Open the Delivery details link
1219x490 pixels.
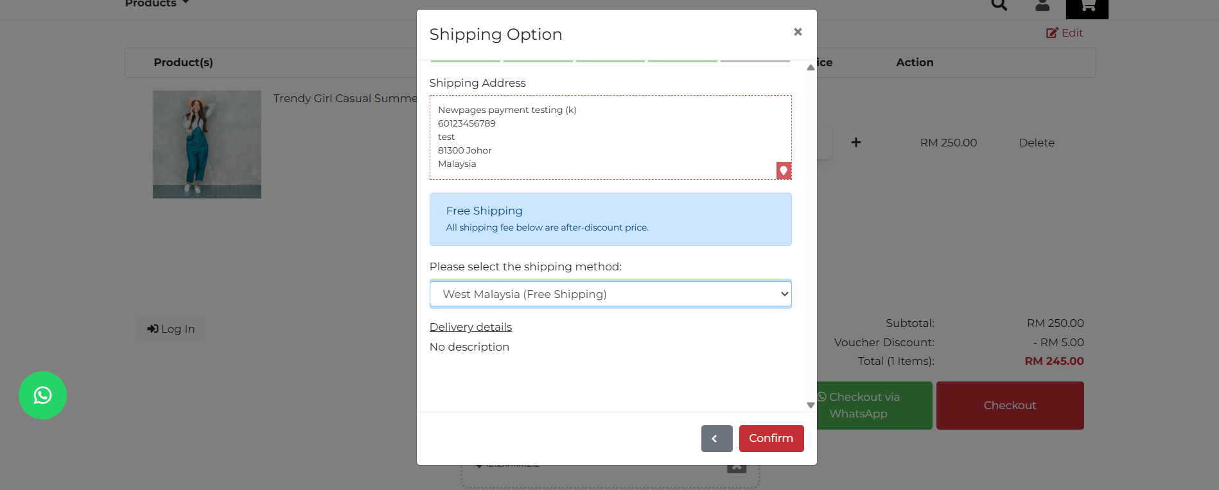[471, 327]
